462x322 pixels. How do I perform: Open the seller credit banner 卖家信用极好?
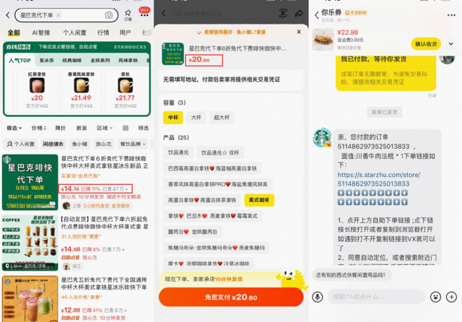pyautogui.click(x=232, y=32)
